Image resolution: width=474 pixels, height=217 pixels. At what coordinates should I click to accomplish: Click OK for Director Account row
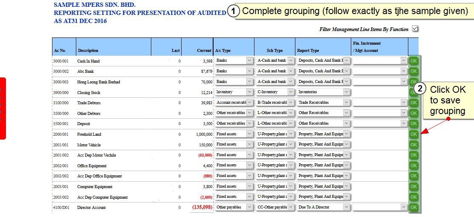point(413,207)
